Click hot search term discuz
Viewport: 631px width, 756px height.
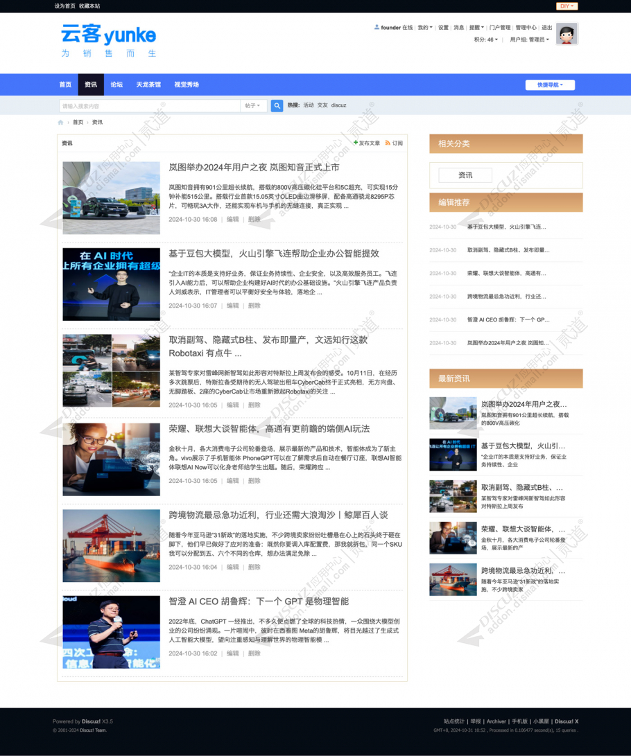coord(338,105)
